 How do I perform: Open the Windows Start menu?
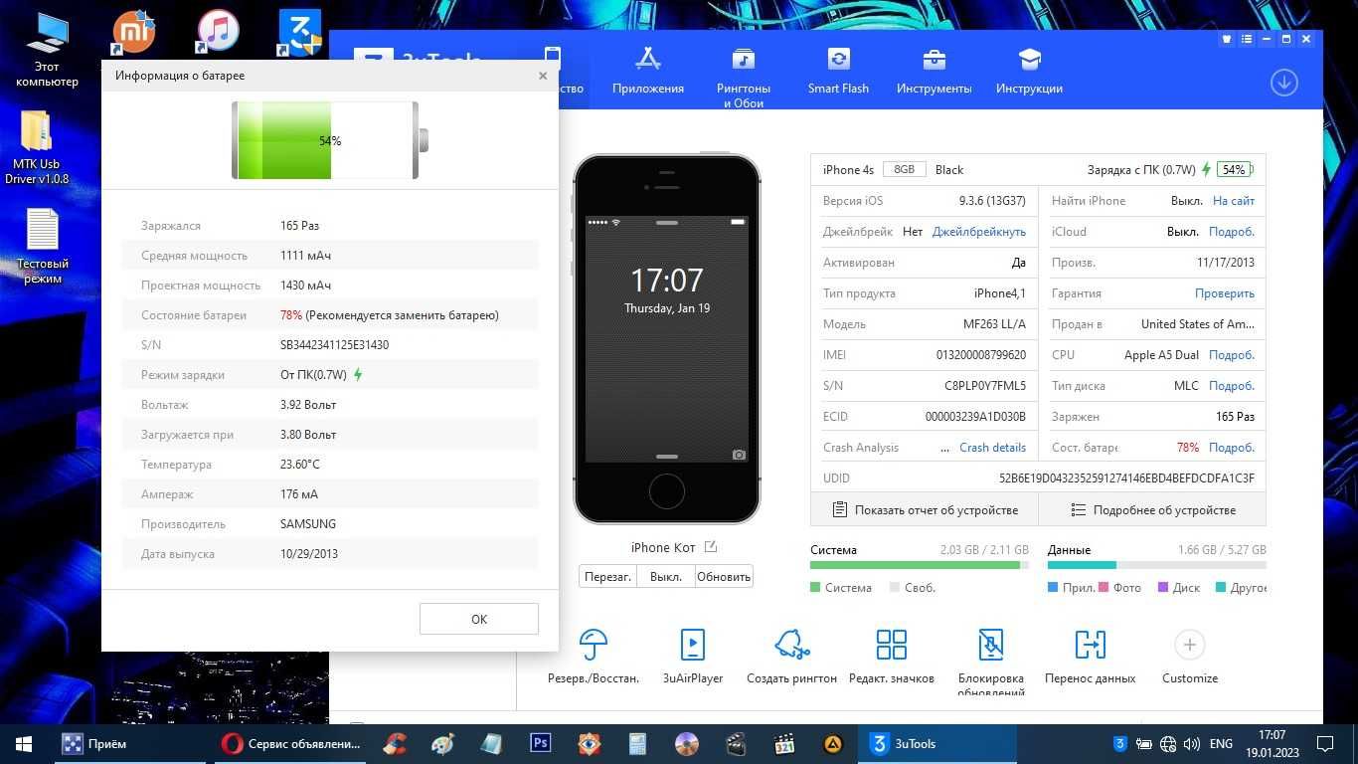24,743
